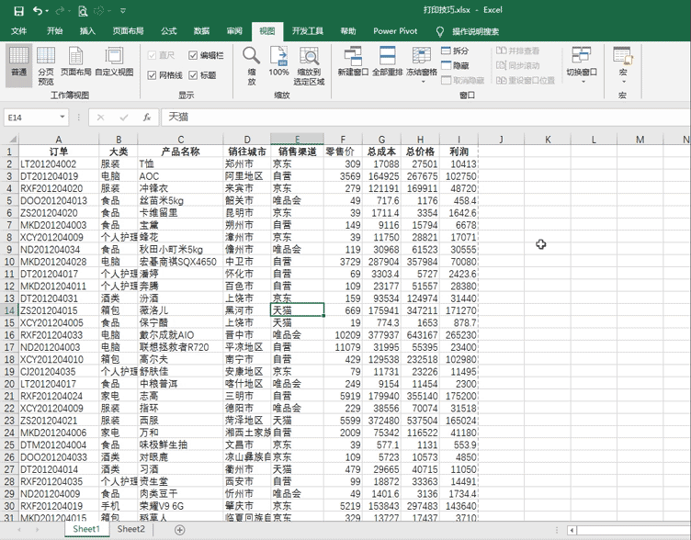Select row 20 header
The width and height of the screenshot is (691, 540).
click(x=9, y=384)
